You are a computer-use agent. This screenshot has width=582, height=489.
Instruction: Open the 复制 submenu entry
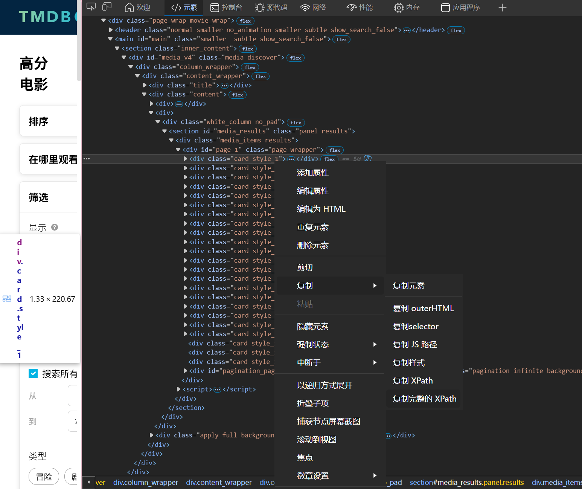331,286
